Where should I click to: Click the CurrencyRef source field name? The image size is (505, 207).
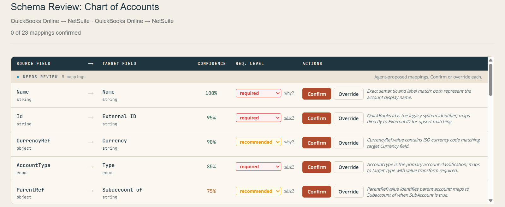coord(33,141)
